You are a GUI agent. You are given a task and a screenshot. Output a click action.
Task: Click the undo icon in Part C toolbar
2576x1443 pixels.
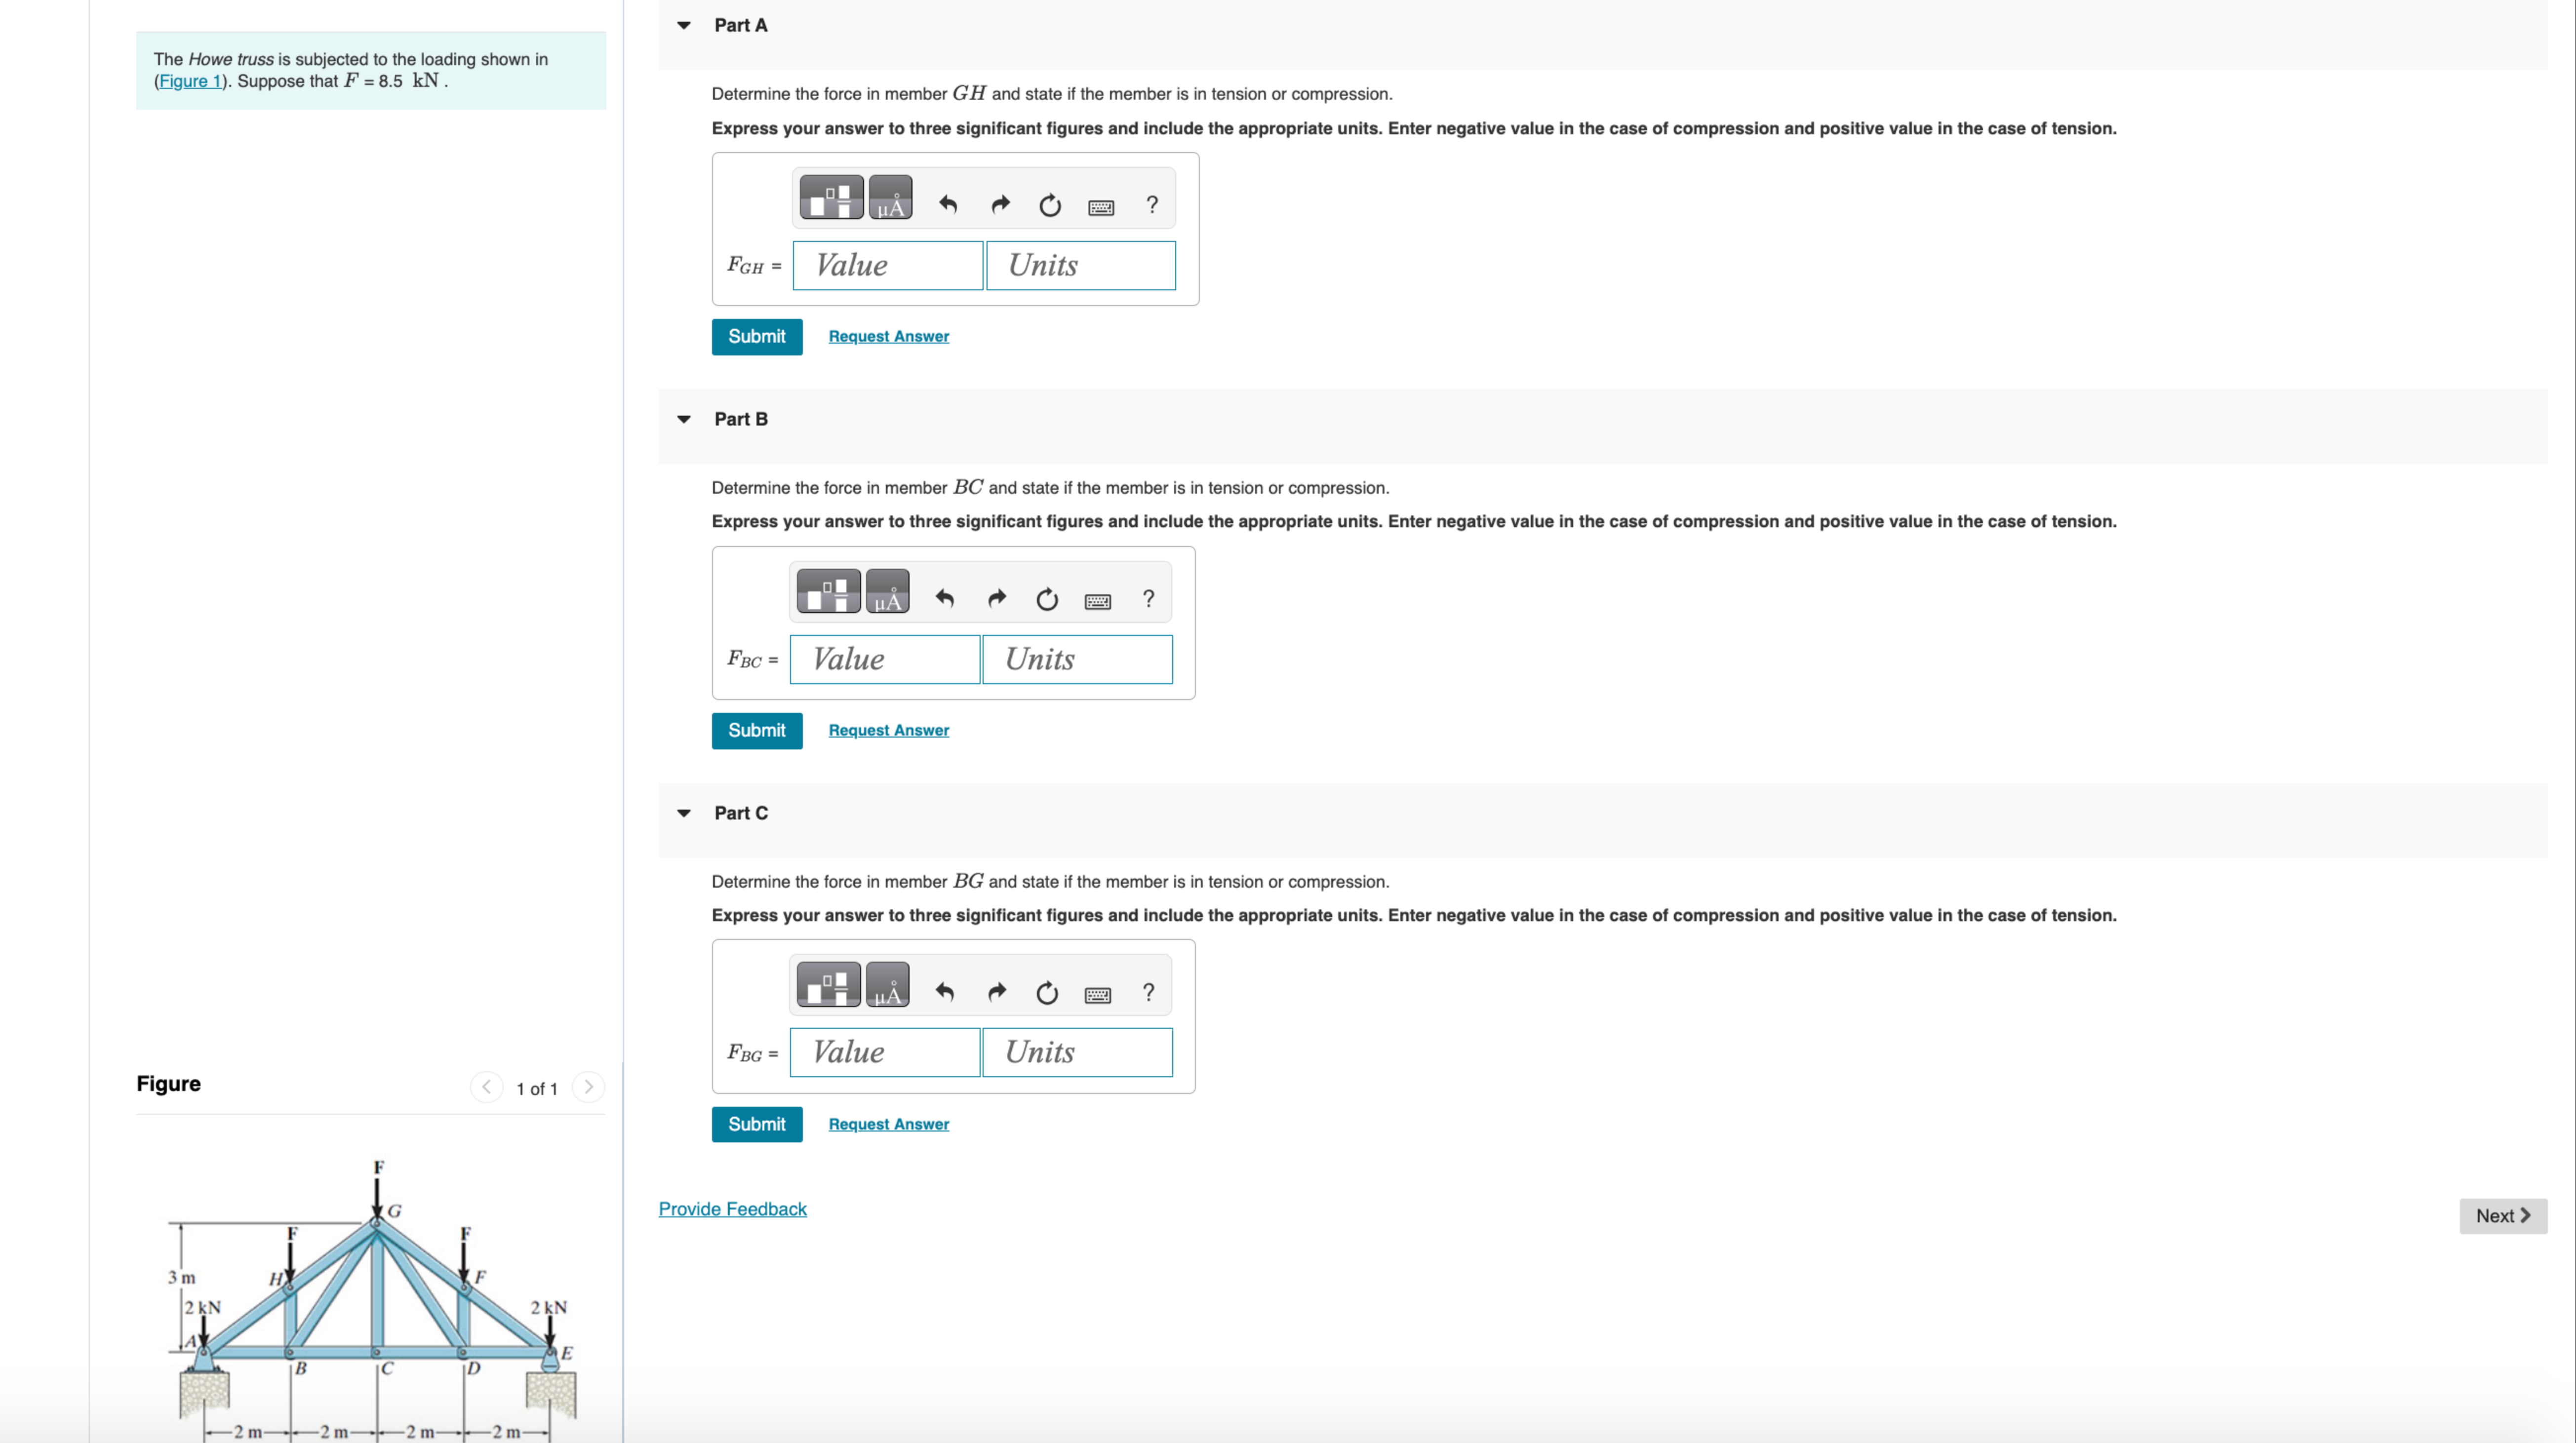(944, 993)
